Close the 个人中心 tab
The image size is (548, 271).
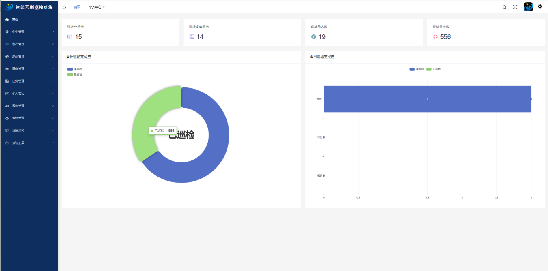(104, 8)
